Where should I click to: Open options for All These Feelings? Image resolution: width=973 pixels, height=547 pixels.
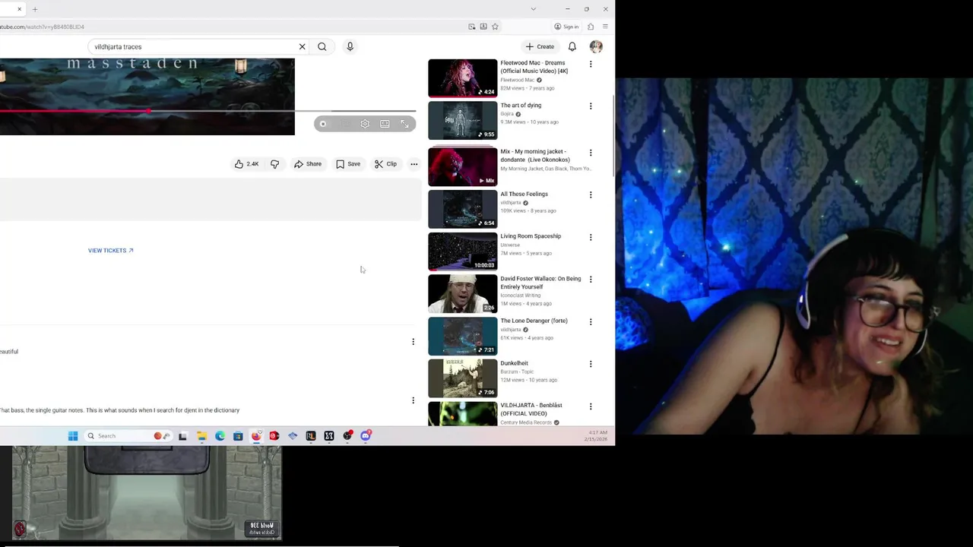click(591, 195)
